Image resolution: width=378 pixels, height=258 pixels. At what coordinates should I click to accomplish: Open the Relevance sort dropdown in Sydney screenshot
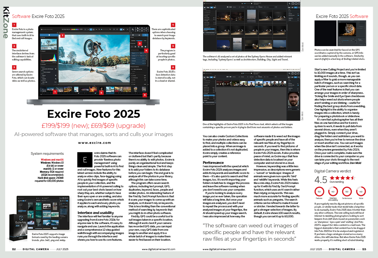(x=262, y=7)
